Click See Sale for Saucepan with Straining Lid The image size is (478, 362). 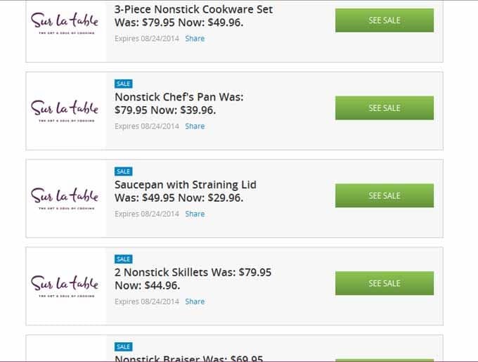tap(385, 195)
